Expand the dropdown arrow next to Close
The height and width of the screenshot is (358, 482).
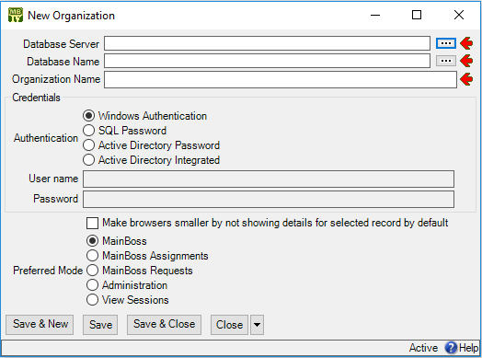pyautogui.click(x=257, y=325)
